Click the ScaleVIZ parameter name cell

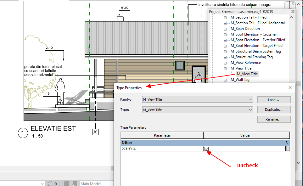click(x=162, y=148)
